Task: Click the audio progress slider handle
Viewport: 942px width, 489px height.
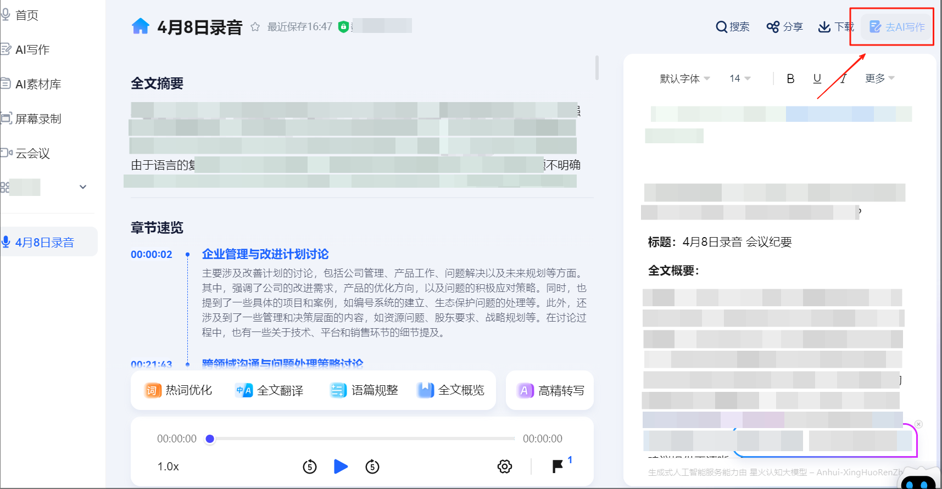Action: [210, 439]
